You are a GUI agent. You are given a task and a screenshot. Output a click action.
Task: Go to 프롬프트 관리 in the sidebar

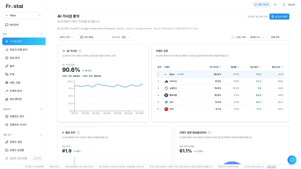point(17,116)
